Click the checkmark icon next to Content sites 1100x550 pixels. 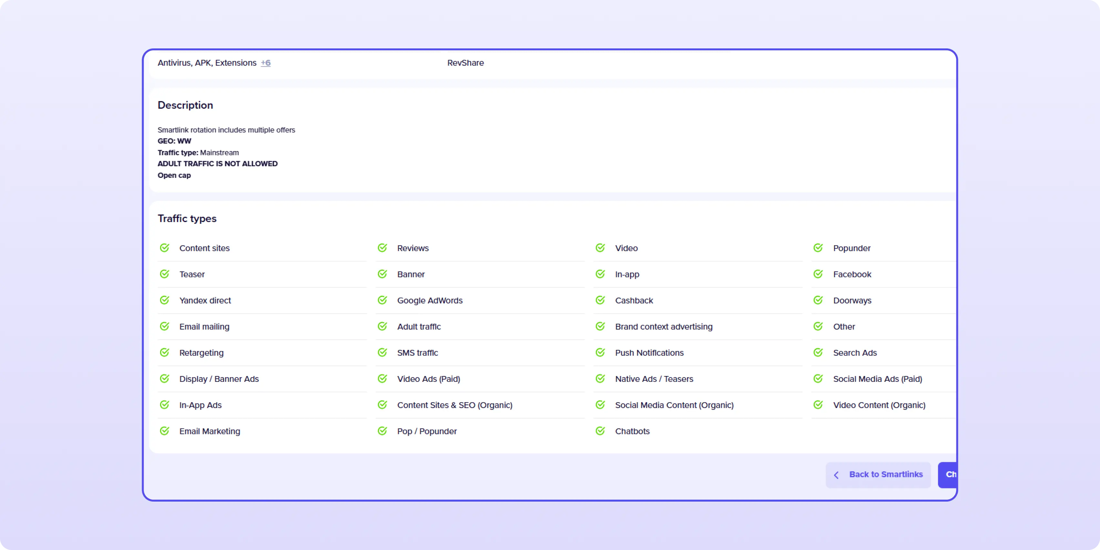(x=164, y=248)
